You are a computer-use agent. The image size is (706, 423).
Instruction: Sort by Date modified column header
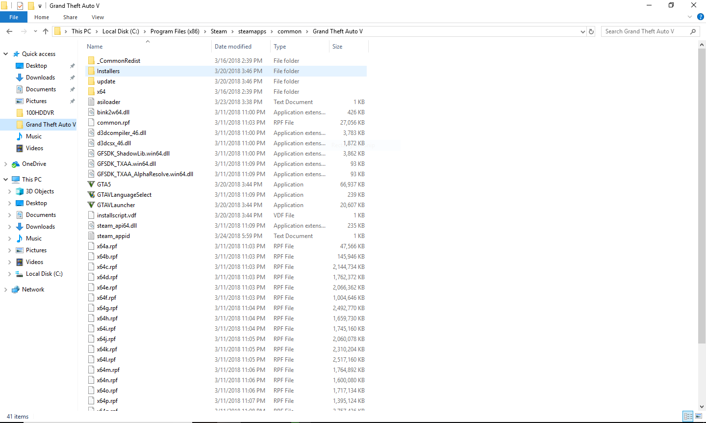[x=241, y=47]
